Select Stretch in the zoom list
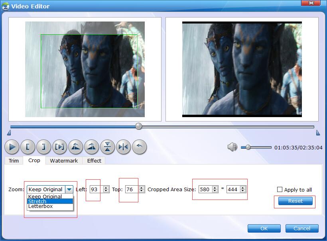This screenshot has height=241, width=327. pos(50,201)
